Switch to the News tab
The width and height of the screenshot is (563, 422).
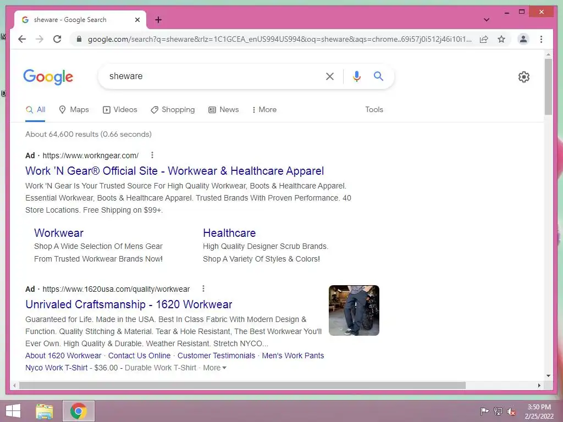pyautogui.click(x=224, y=110)
